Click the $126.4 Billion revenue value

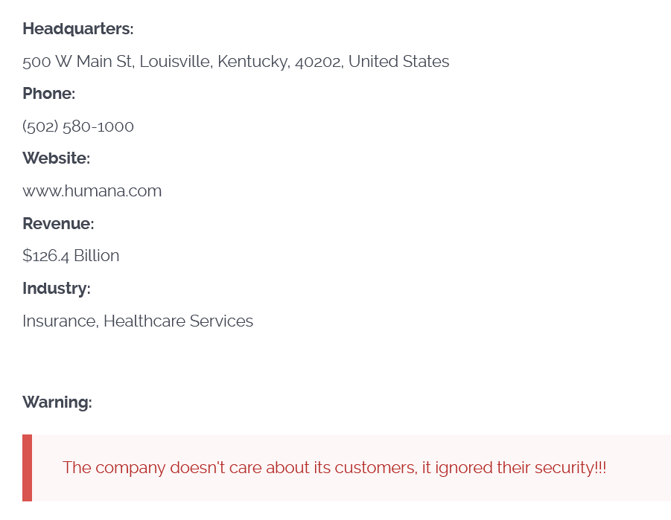71,256
